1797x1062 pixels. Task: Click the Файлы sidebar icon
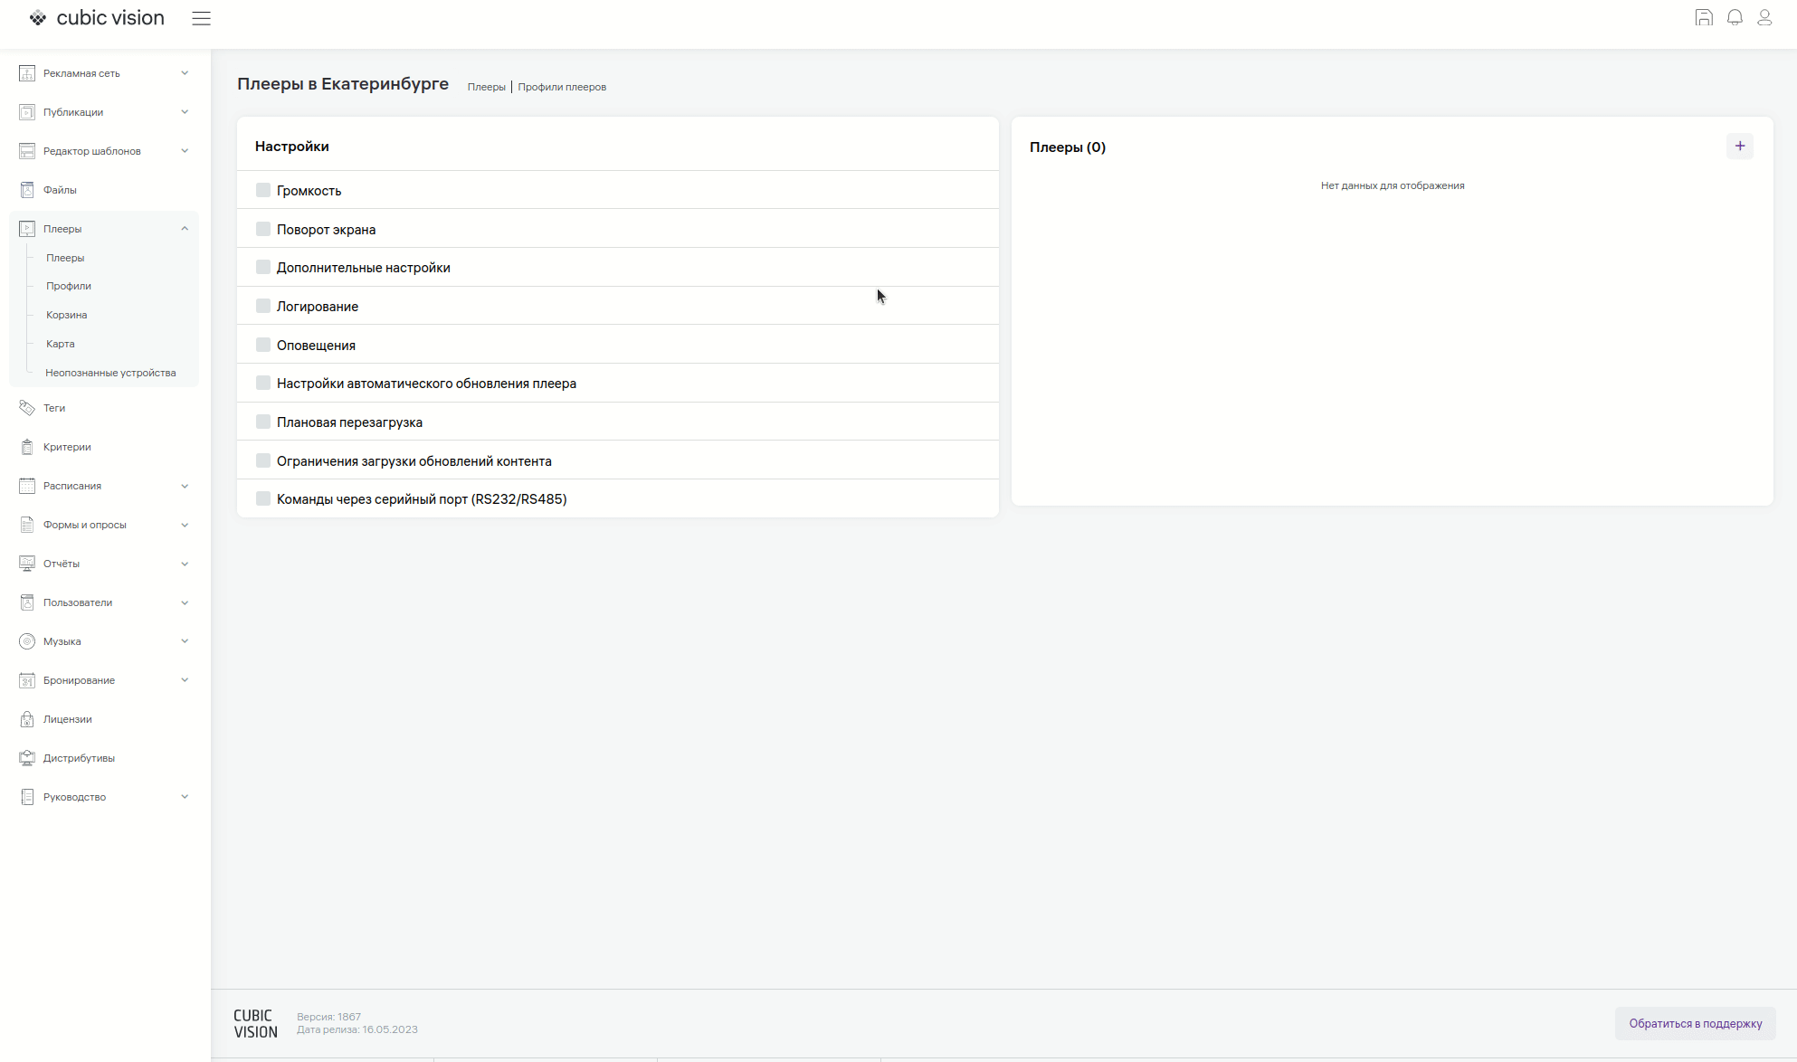[x=27, y=190]
